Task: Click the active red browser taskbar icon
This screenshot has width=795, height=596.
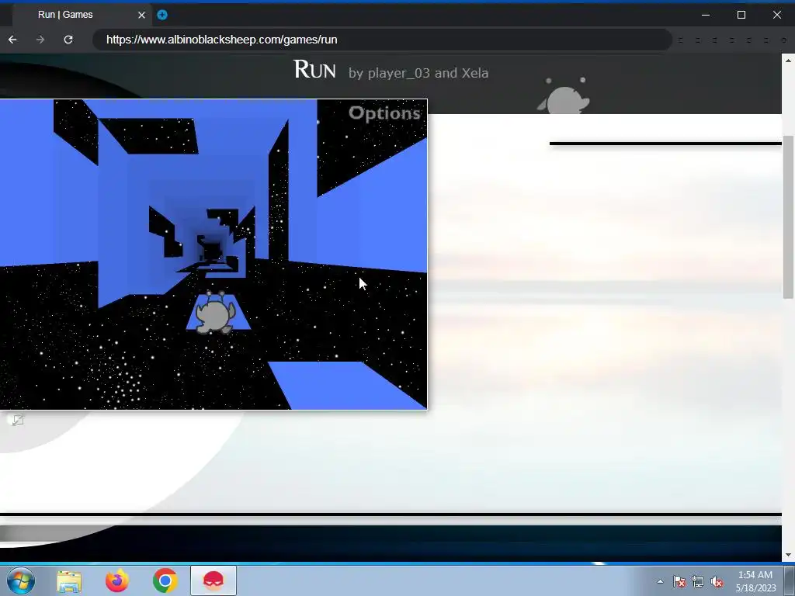Action: pyautogui.click(x=214, y=580)
